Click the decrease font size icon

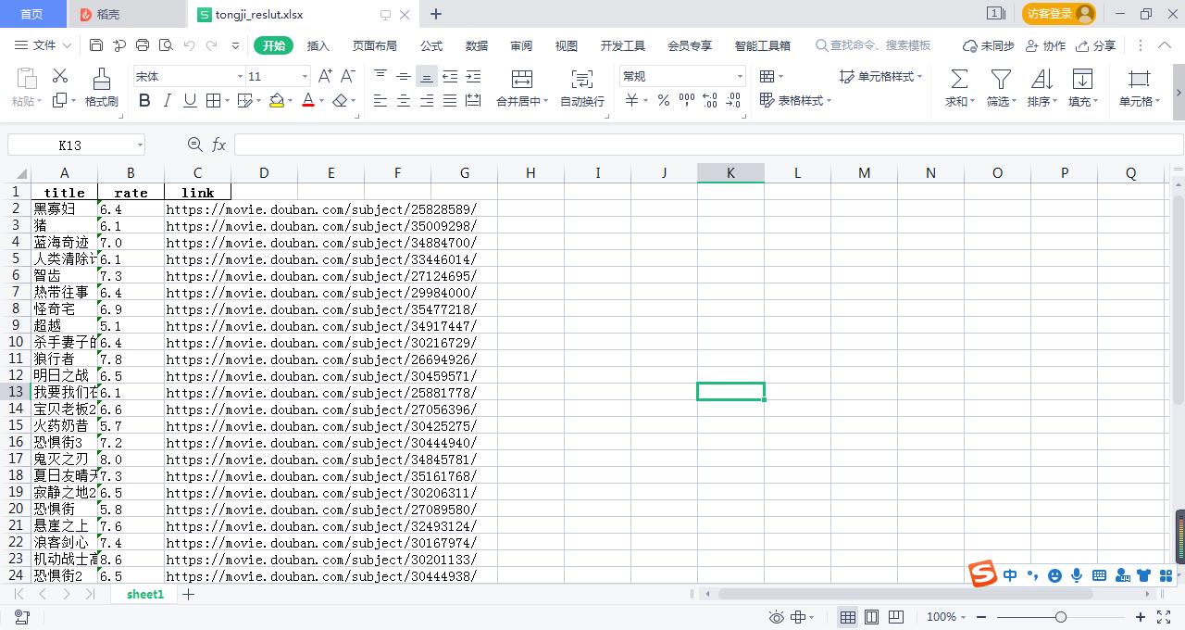click(348, 76)
